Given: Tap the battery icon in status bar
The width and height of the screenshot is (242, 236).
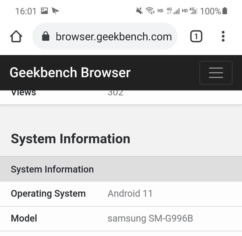Looking at the screenshot, I should [225, 11].
